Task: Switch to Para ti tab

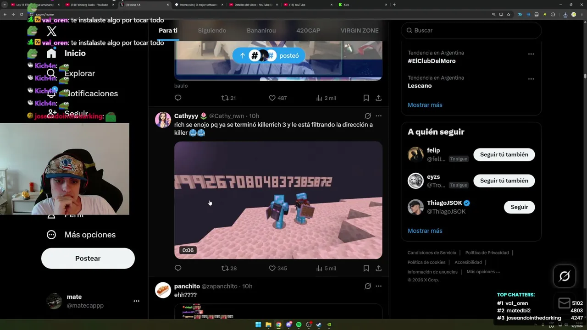Action: pos(168,30)
